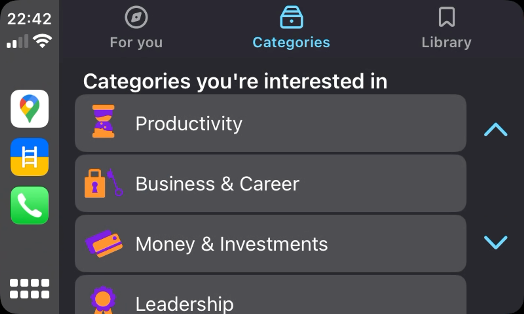Open the green Phone app

[30, 205]
